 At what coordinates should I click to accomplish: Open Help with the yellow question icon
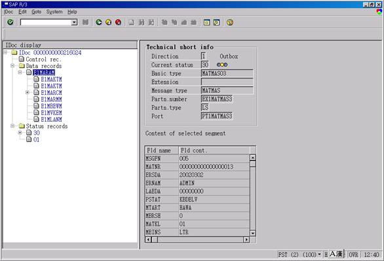coord(230,22)
